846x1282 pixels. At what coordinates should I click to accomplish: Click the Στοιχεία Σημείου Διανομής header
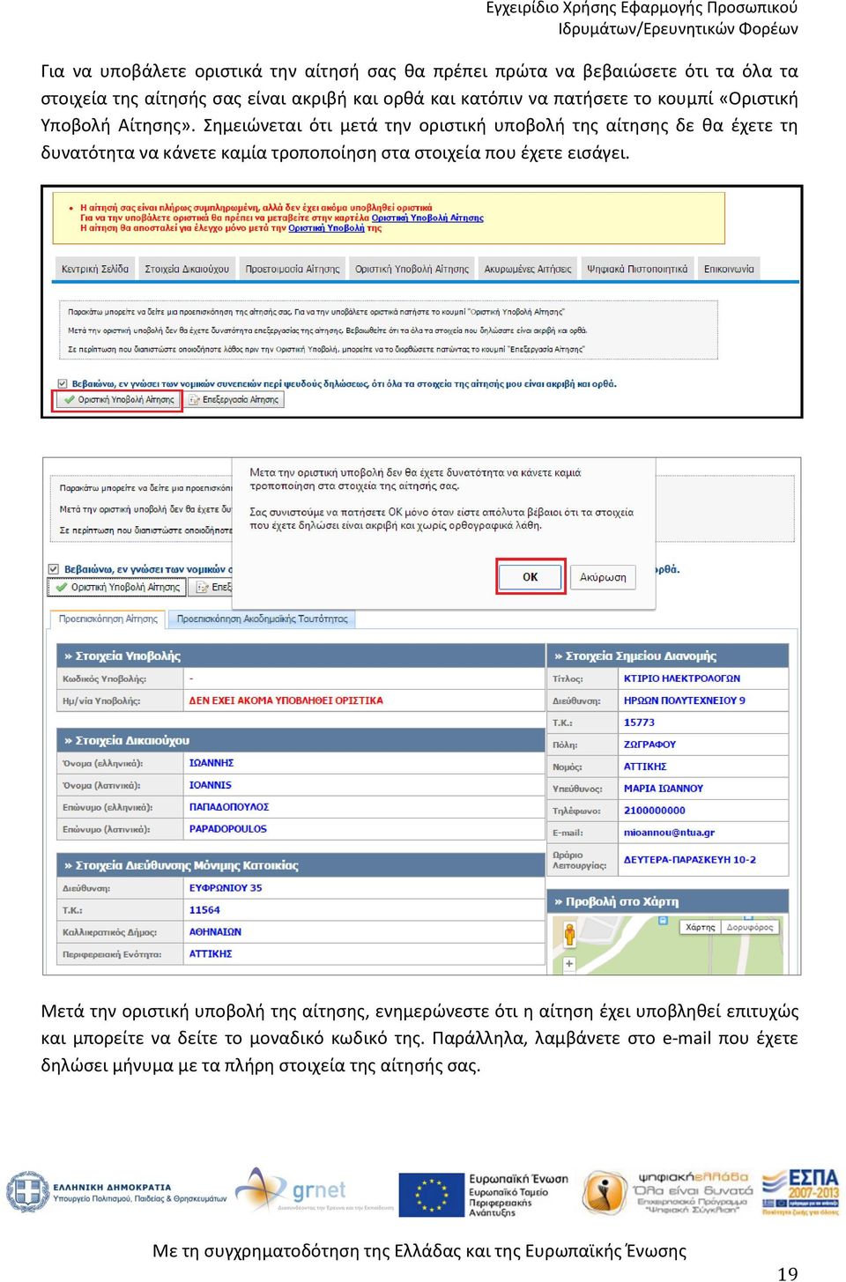pos(667,656)
